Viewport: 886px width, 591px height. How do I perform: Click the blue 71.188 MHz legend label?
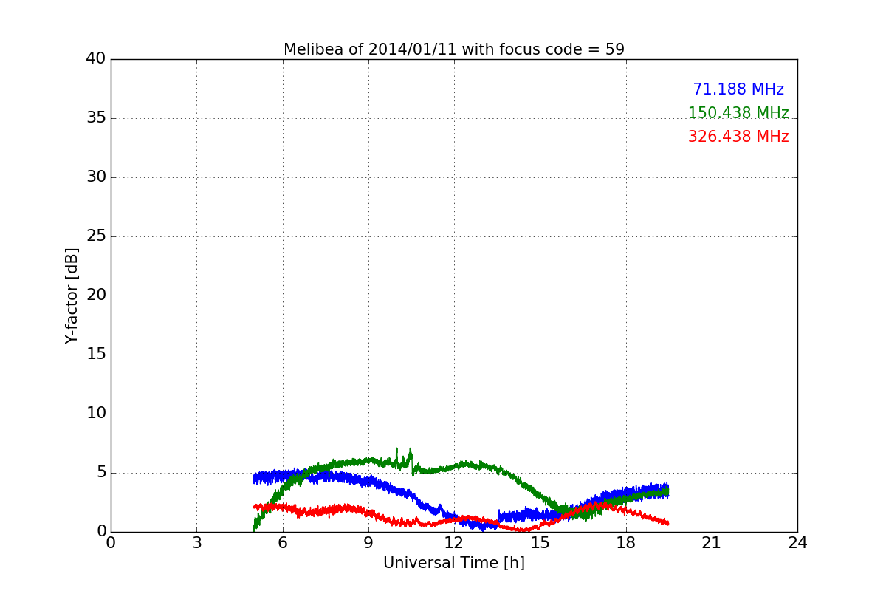pyautogui.click(x=738, y=89)
